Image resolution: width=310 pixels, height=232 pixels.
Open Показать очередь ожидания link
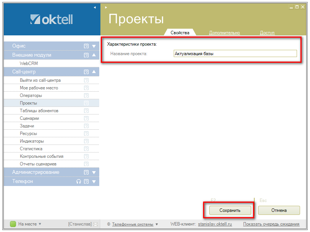pos(271,224)
